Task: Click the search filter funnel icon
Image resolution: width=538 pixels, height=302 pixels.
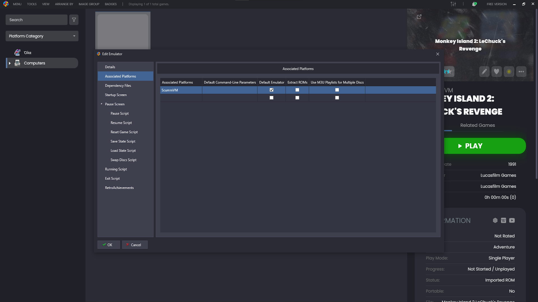Action: point(74,20)
